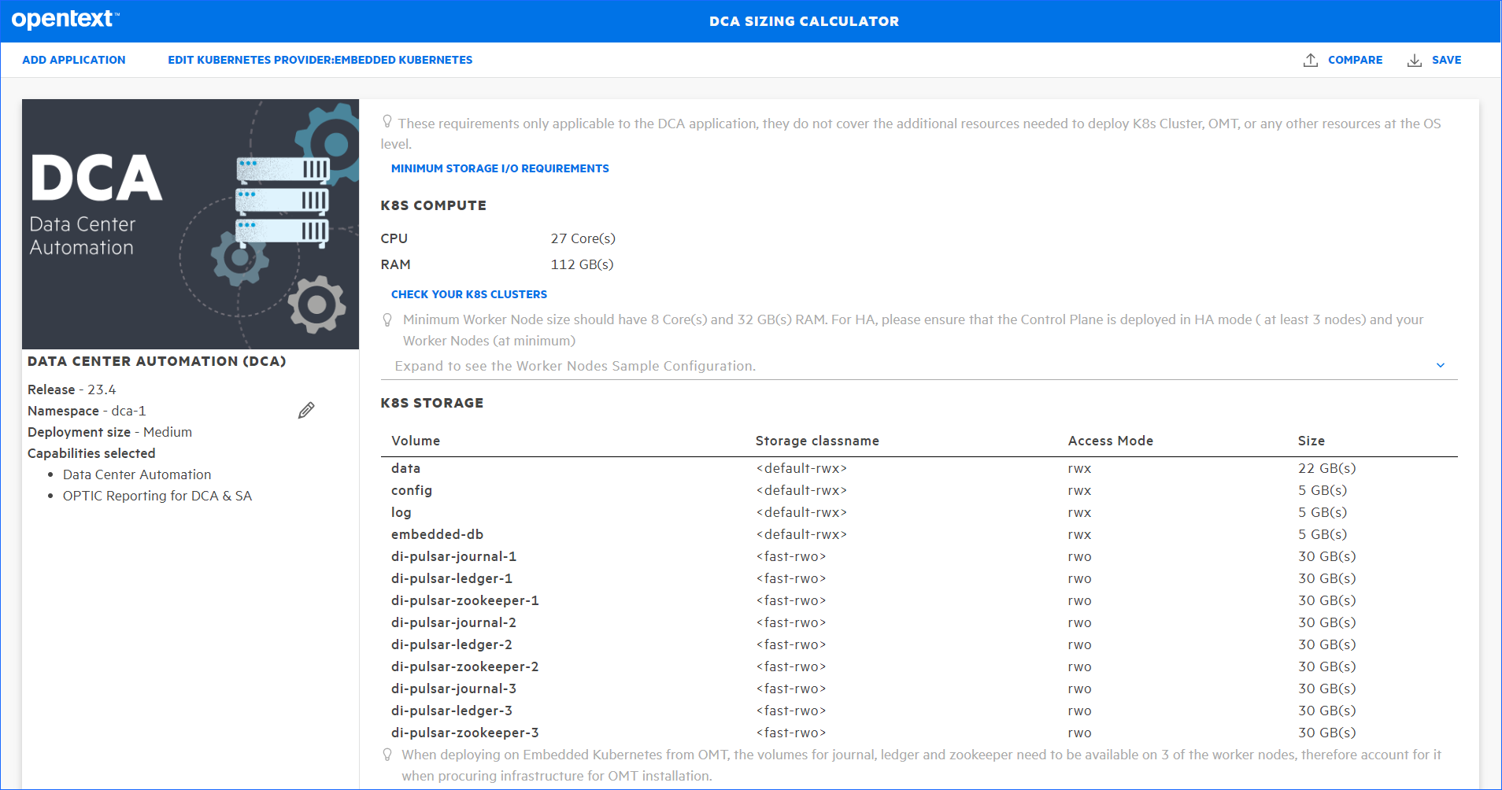The height and width of the screenshot is (790, 1502).
Task: Select the 'config' volume row
Action: (919, 490)
